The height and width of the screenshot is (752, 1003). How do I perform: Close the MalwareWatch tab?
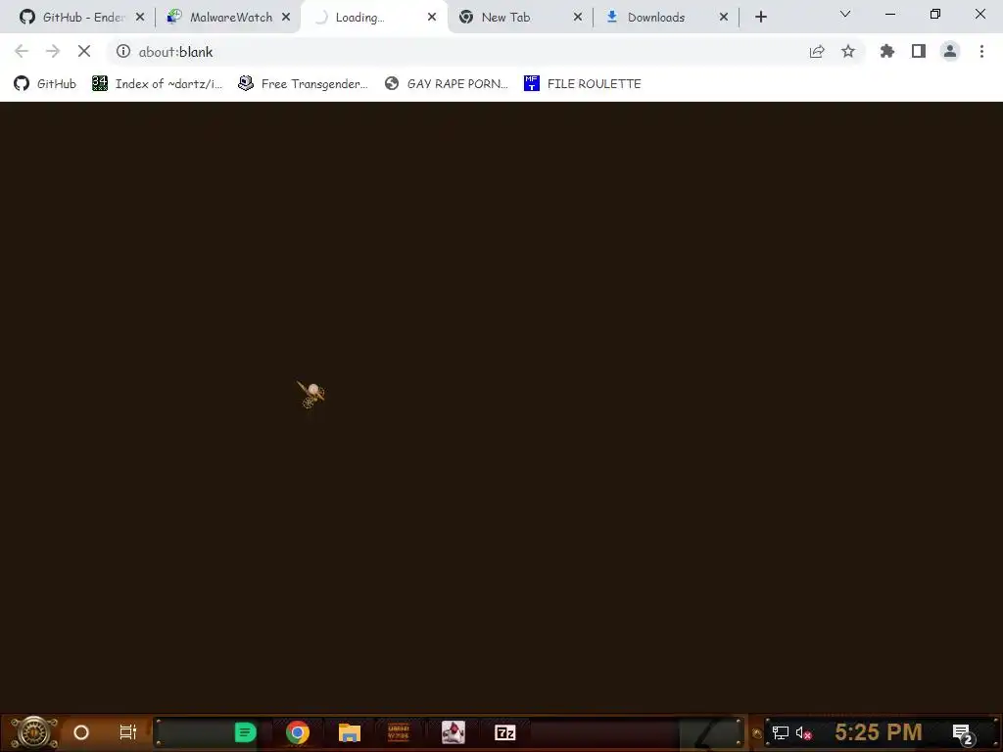tap(286, 18)
